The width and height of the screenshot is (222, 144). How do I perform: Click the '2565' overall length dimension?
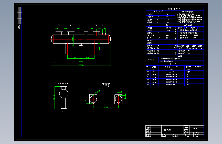(x=81, y=61)
